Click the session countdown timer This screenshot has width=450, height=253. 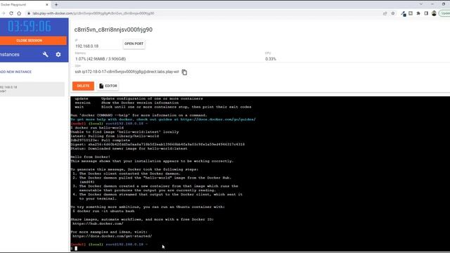pyautogui.click(x=30, y=27)
